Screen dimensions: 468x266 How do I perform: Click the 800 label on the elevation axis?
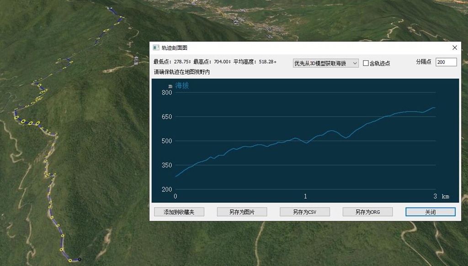pyautogui.click(x=167, y=93)
